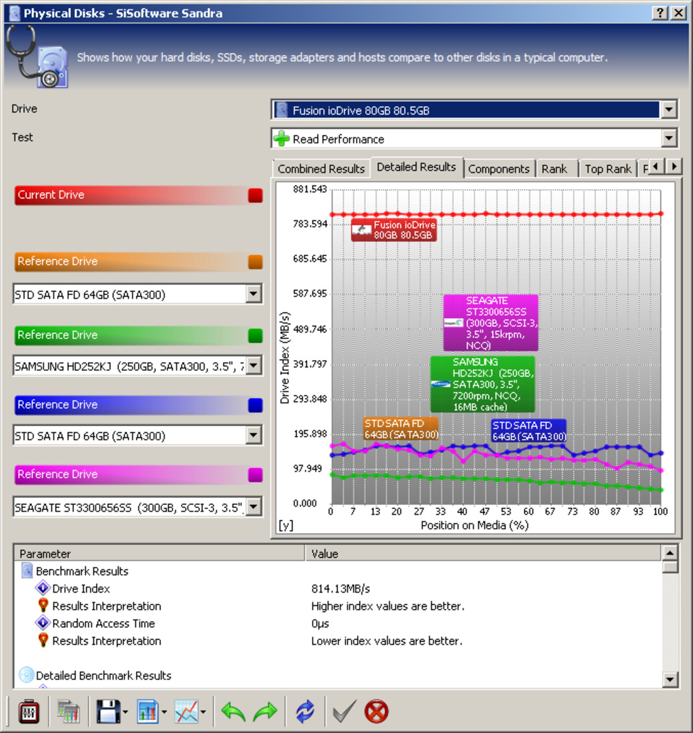Toggle the red Current Drive indicator
The image size is (693, 733).
click(255, 195)
